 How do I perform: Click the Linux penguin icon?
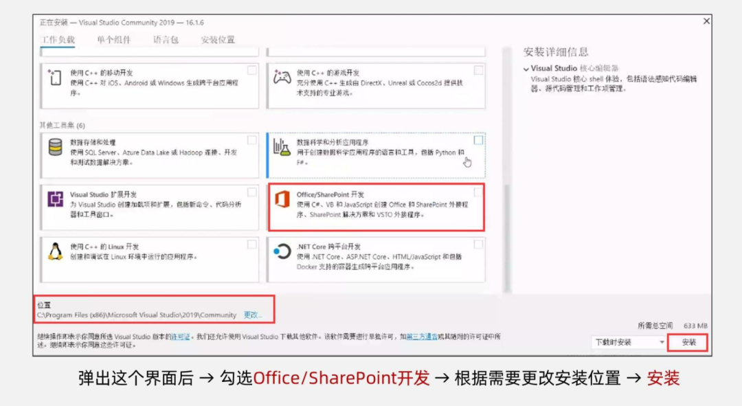56,251
